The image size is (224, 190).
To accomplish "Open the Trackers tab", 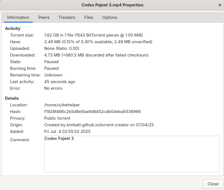I will [x=67, y=17].
